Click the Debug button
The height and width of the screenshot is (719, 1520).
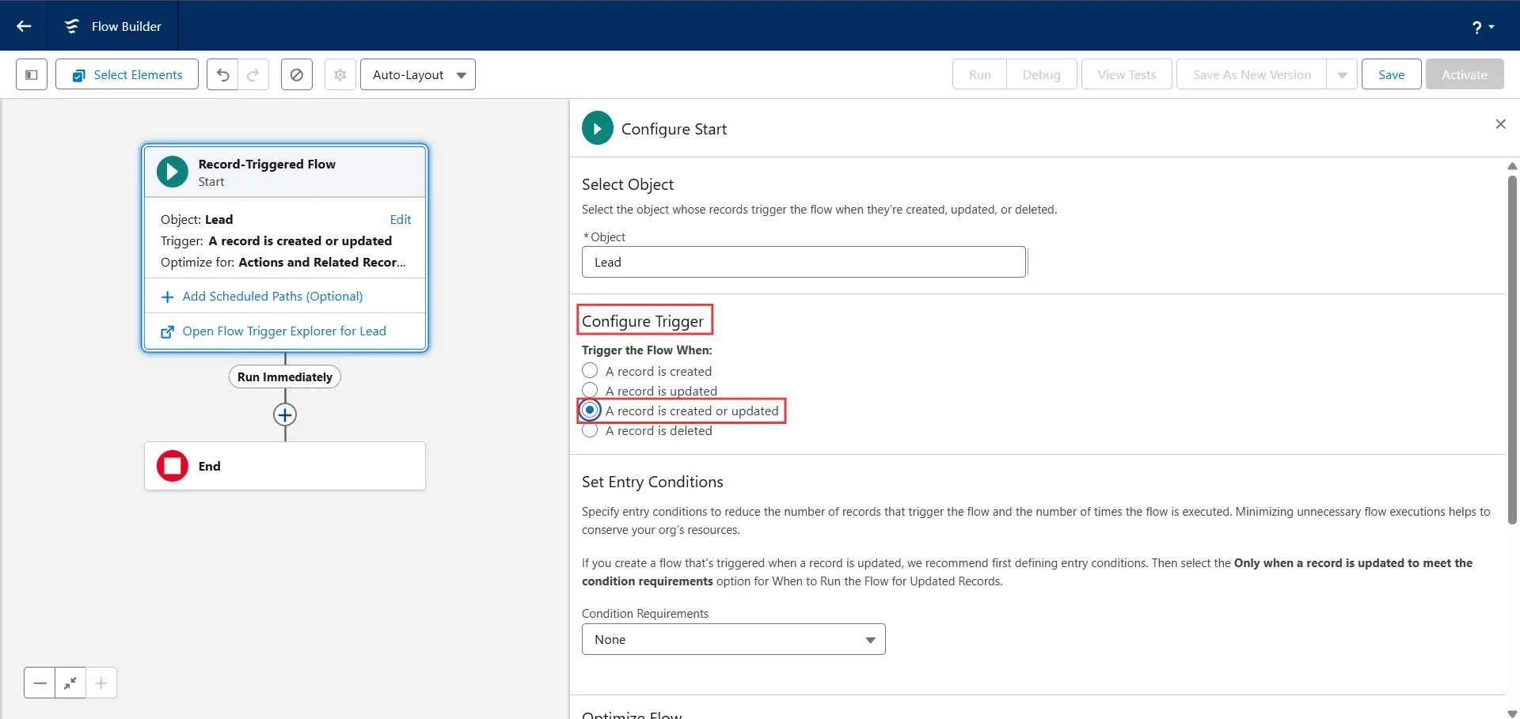click(x=1041, y=74)
